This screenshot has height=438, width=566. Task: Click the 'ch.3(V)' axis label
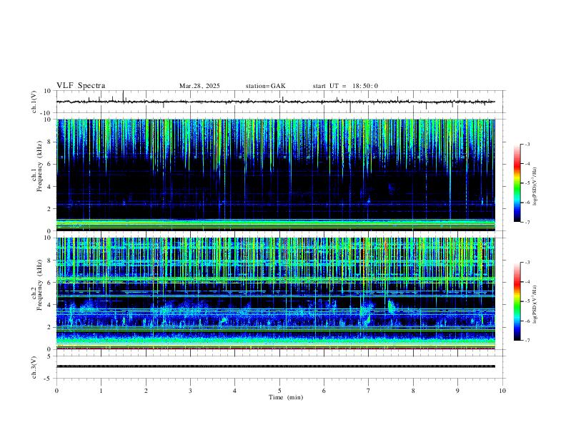click(x=34, y=367)
